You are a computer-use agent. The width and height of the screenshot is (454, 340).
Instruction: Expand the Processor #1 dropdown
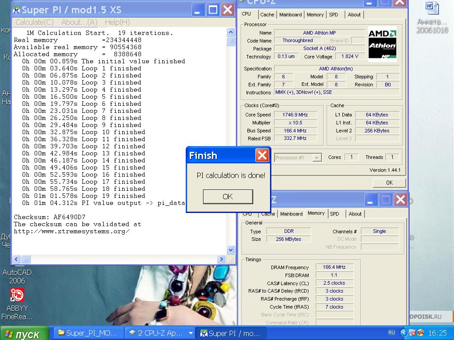317,158
